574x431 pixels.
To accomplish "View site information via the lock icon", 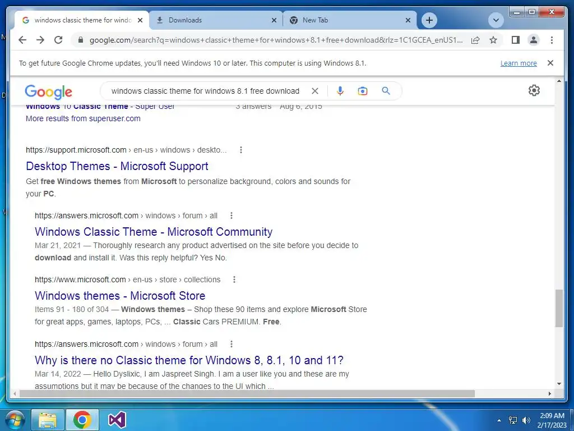I will pos(81,40).
